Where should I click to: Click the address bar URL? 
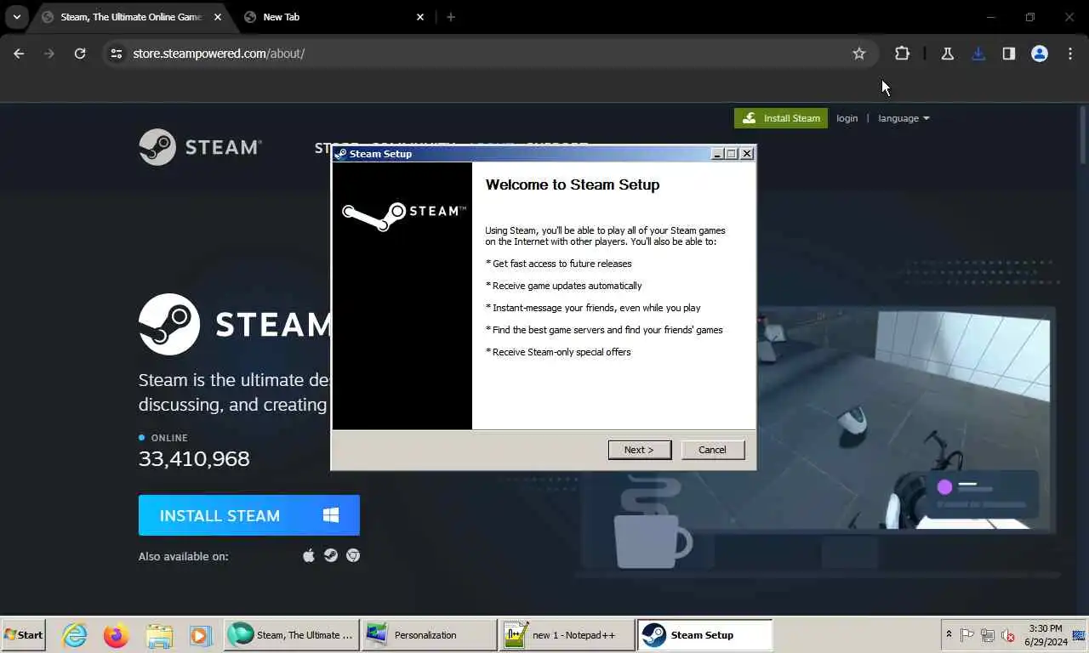[219, 54]
